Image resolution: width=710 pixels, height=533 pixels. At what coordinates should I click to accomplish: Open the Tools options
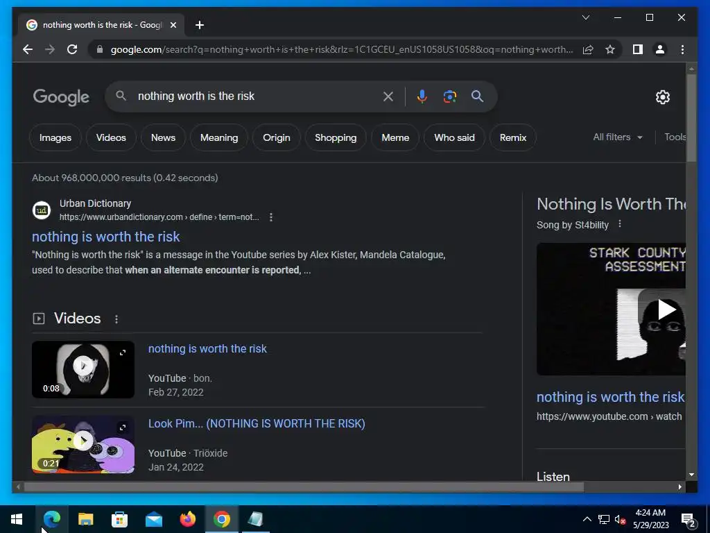[x=675, y=137]
